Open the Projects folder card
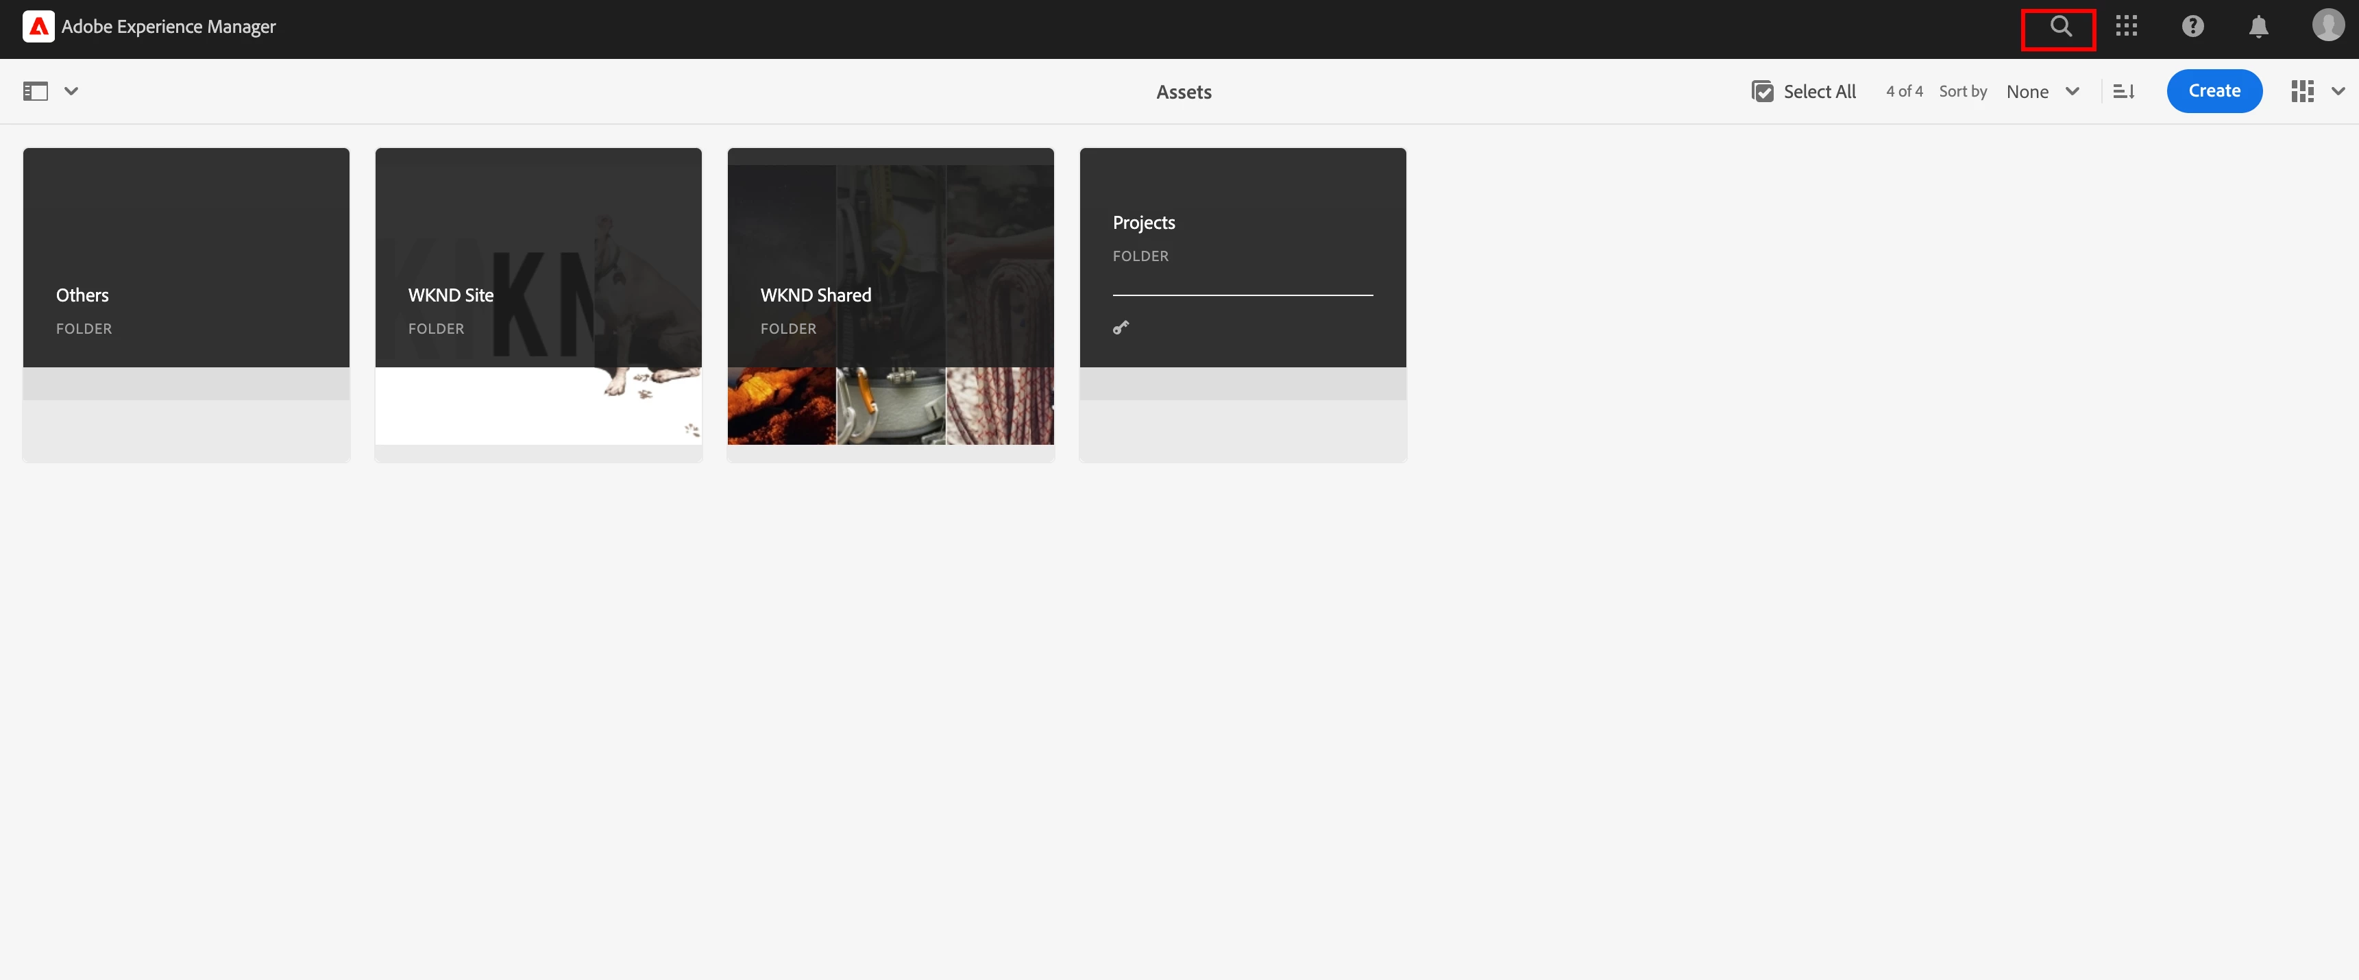2359x980 pixels. pos(1242,275)
